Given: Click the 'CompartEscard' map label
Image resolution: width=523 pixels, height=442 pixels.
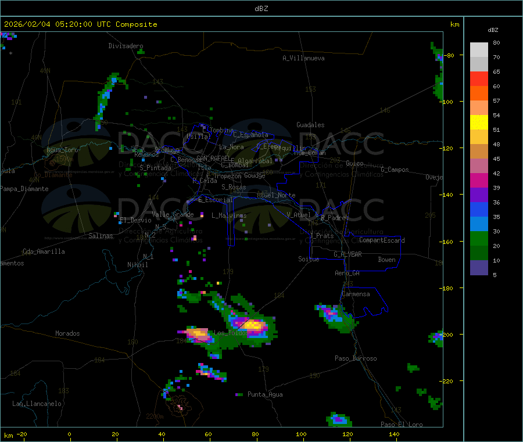Looking at the screenshot, I should (x=382, y=240).
